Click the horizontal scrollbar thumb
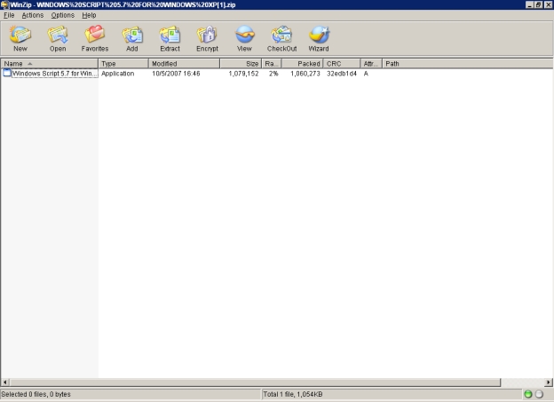 click(255, 382)
